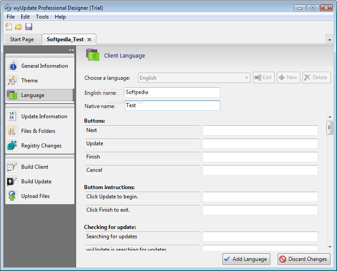Close the Softpedia_Test tab
This screenshot has height=271, width=337.
[x=89, y=39]
